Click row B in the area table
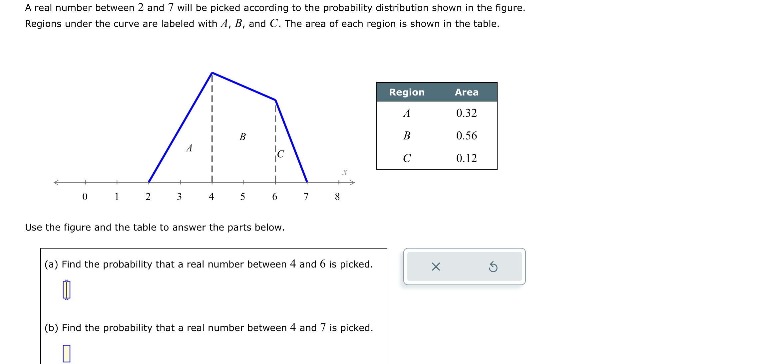 coord(407,136)
